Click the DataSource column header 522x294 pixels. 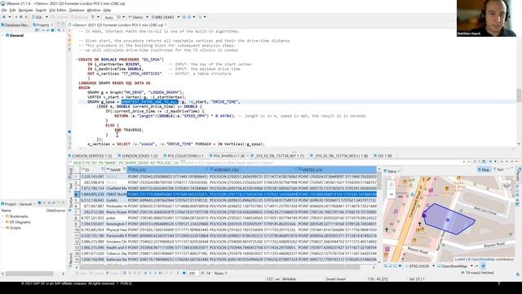click(55, 211)
